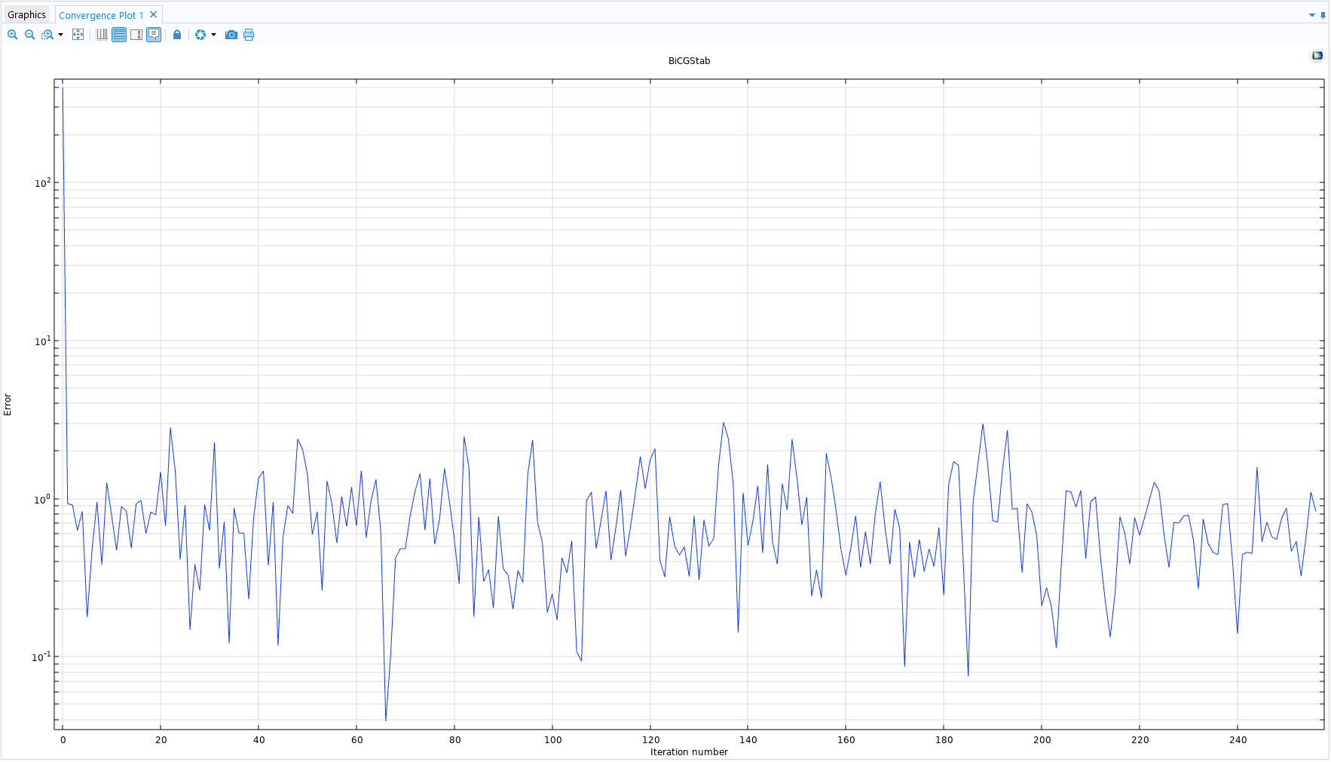Pin the plot window with the pushpin
Screen dimensions: 1331x762
(x=1323, y=15)
